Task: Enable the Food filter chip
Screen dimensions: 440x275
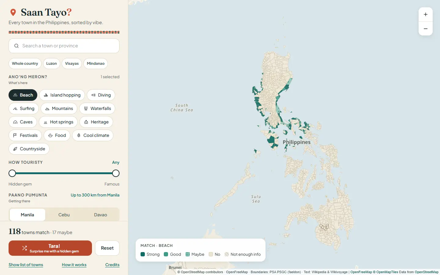Action: [57, 135]
